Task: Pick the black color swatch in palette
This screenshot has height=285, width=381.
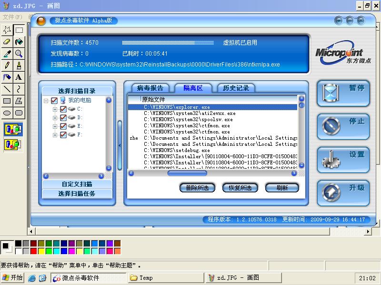Action: click(x=18, y=243)
